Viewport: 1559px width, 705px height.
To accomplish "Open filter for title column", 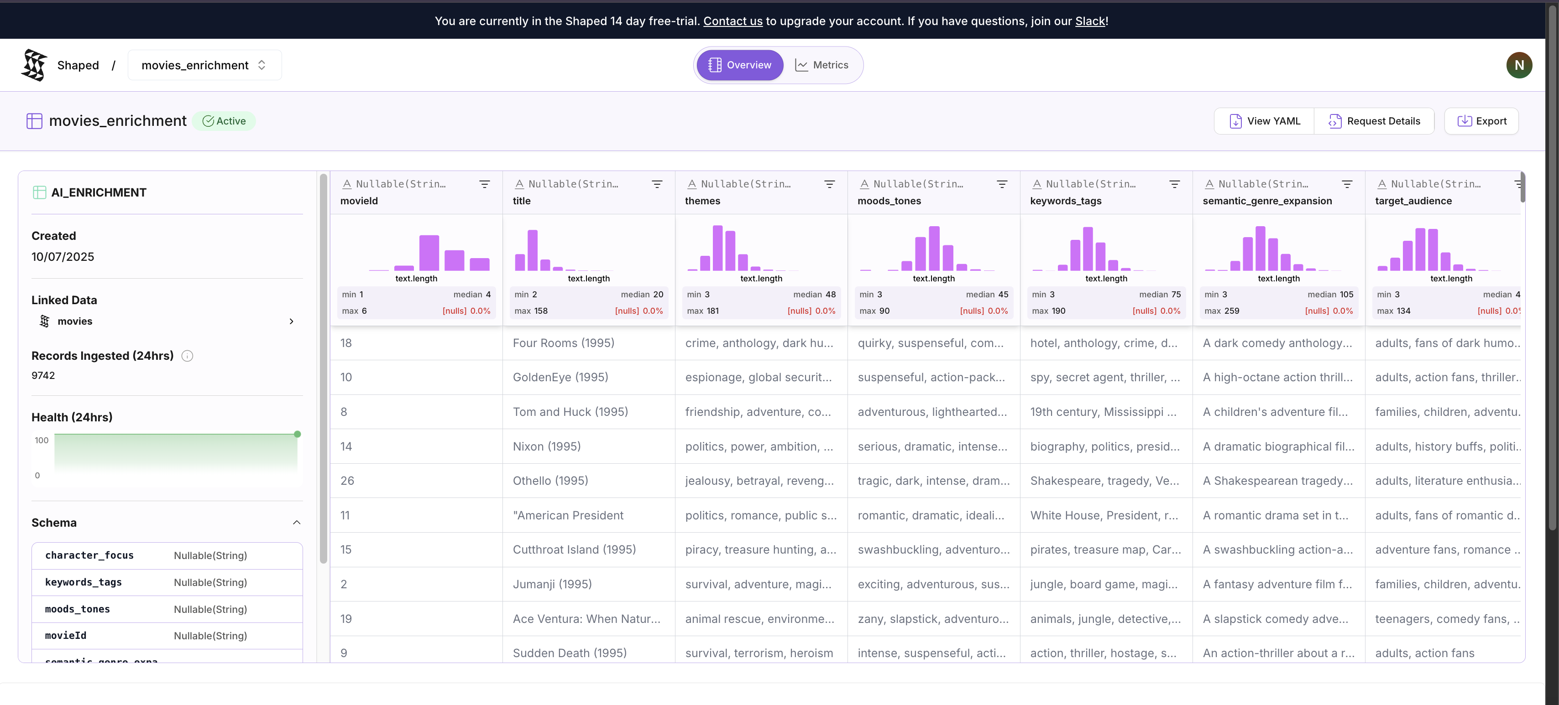I will click(x=657, y=184).
